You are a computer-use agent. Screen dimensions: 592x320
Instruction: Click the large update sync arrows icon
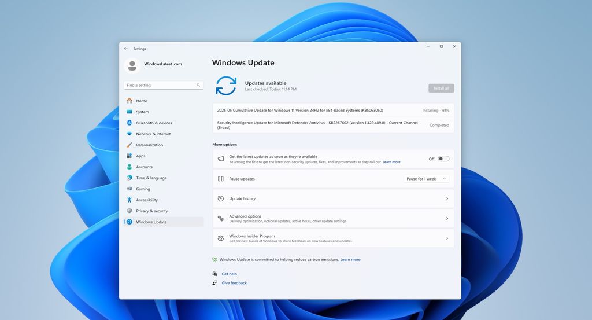click(226, 86)
